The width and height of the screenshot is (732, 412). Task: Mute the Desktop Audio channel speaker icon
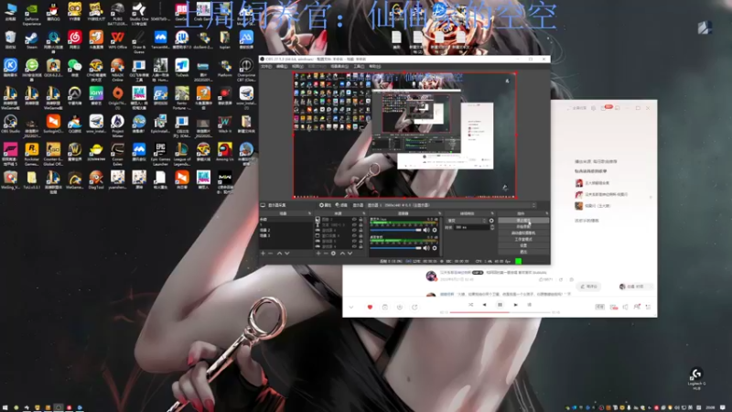click(426, 248)
